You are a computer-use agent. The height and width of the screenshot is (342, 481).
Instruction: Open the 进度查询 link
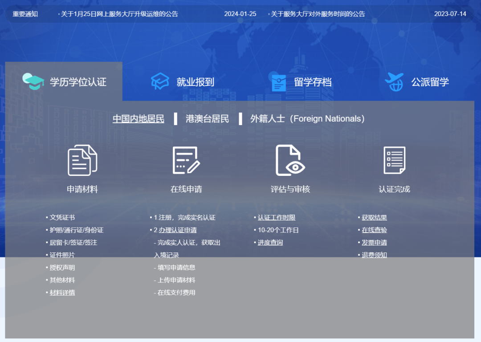(270, 243)
